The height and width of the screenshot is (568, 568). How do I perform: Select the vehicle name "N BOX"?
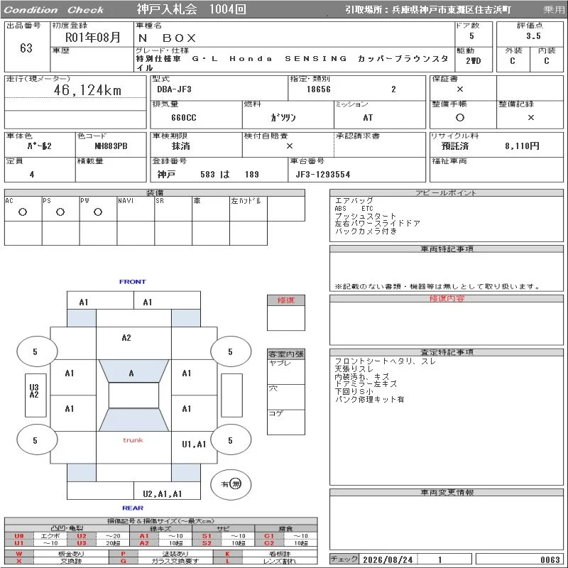pos(167,38)
